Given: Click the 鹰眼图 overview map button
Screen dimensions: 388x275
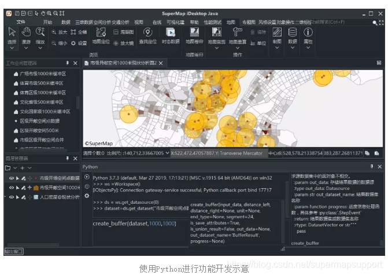Looking at the screenshot, I should (x=124, y=32).
